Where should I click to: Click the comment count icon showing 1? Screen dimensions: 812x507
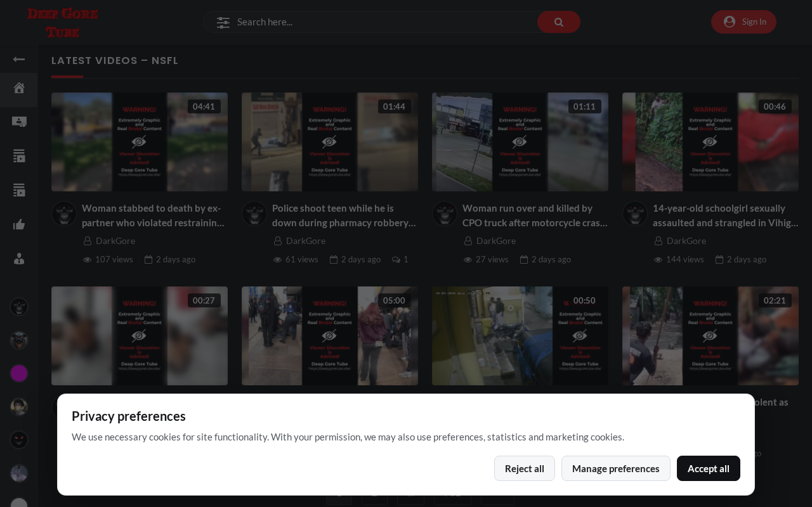(x=396, y=260)
